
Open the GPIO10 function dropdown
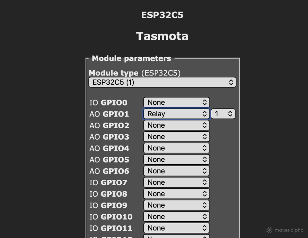click(176, 216)
